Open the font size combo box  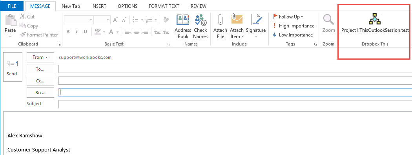(x=102, y=20)
